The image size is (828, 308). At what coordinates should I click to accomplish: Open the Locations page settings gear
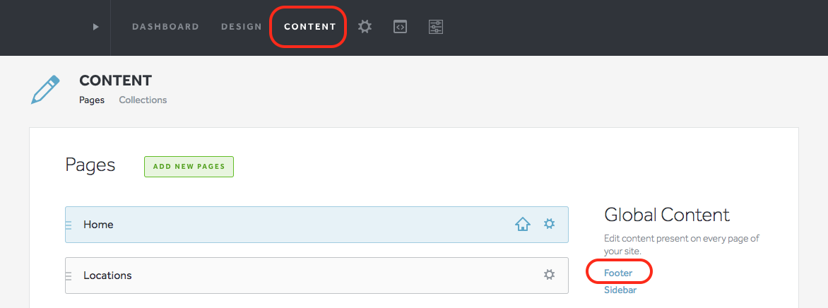tap(549, 275)
